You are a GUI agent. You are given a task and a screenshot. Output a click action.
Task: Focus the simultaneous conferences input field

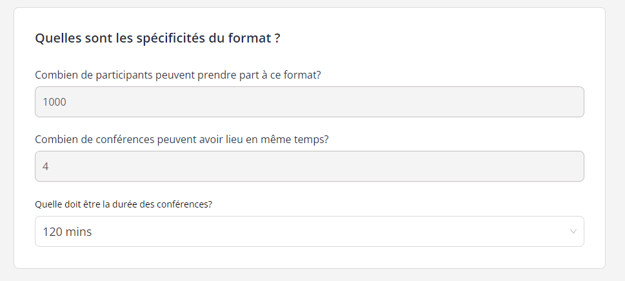(310, 166)
